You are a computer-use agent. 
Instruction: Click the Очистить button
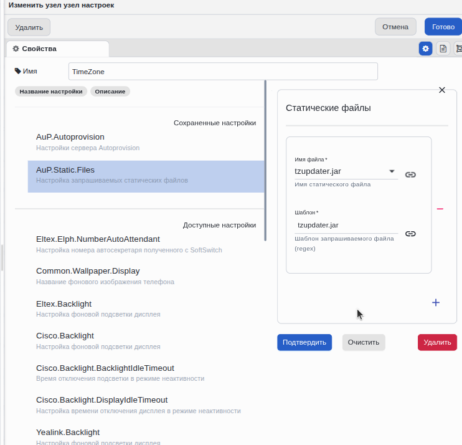click(364, 342)
